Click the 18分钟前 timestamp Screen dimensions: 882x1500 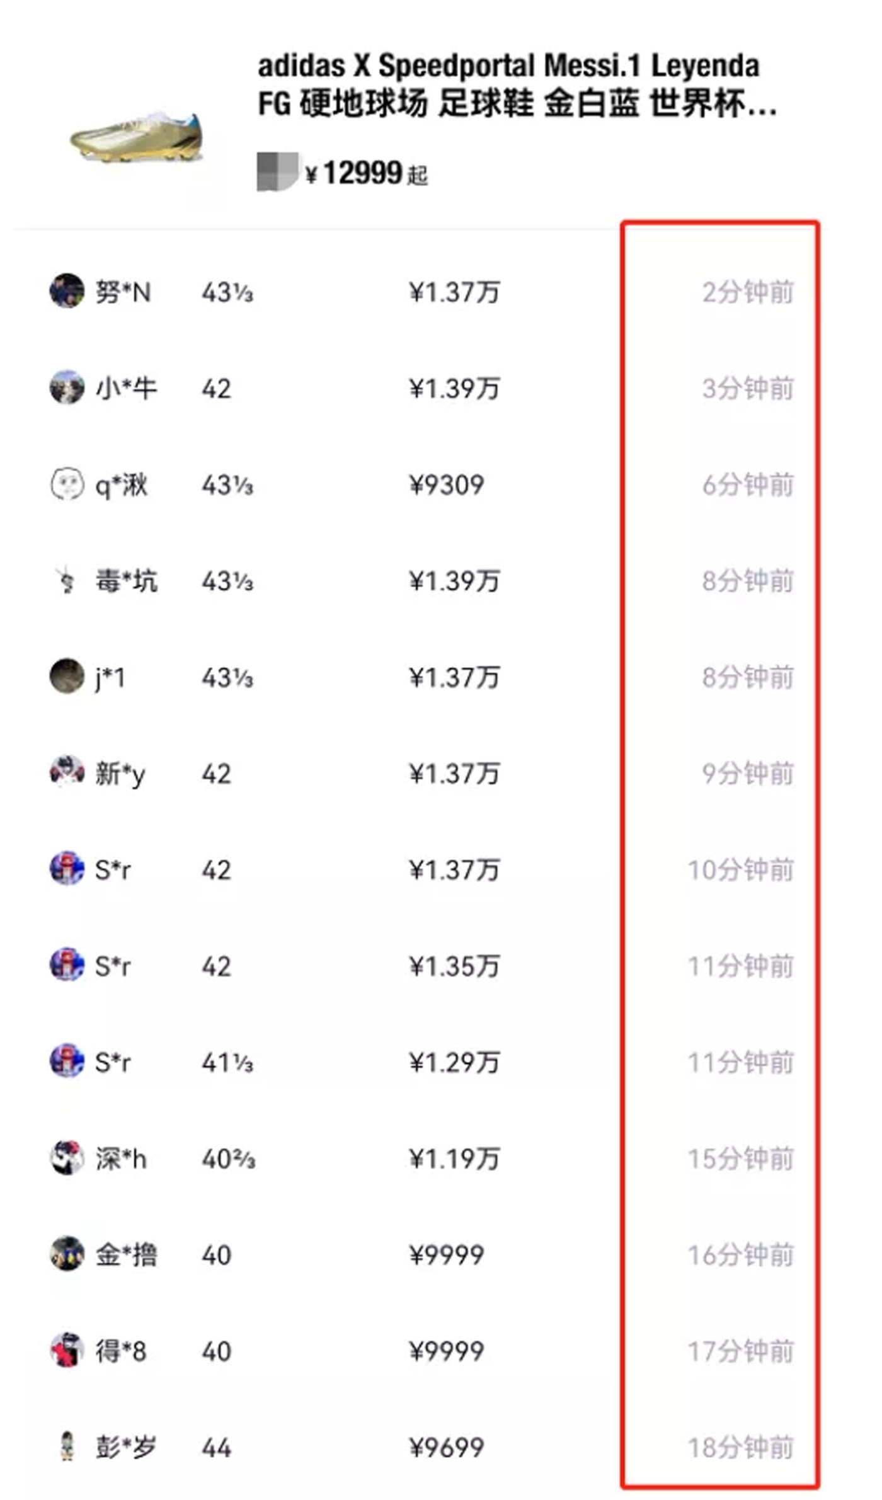click(740, 1448)
